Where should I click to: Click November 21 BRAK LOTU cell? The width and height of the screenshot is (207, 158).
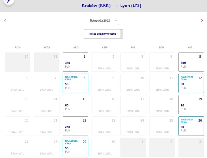47,126
